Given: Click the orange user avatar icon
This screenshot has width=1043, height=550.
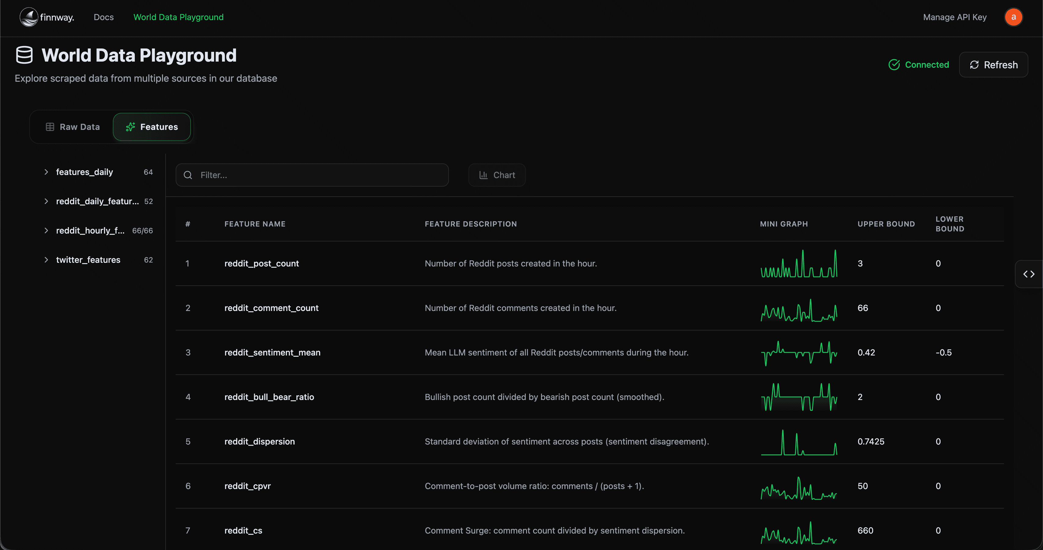Looking at the screenshot, I should 1013,17.
